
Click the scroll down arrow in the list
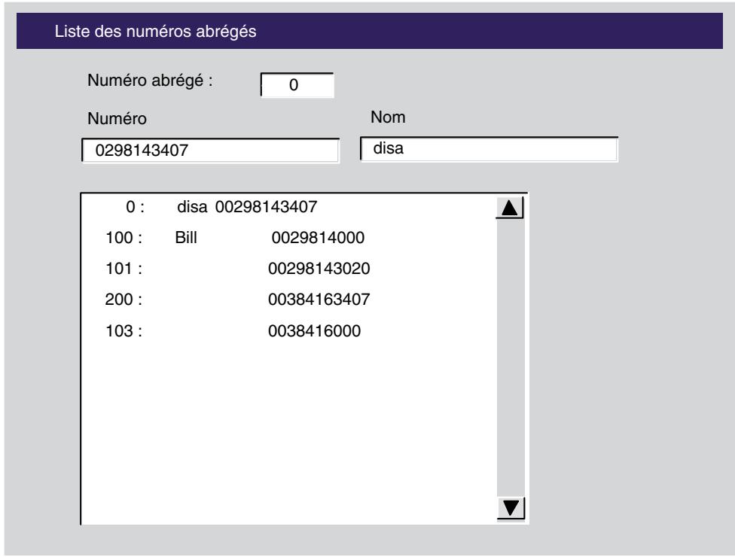[511, 508]
